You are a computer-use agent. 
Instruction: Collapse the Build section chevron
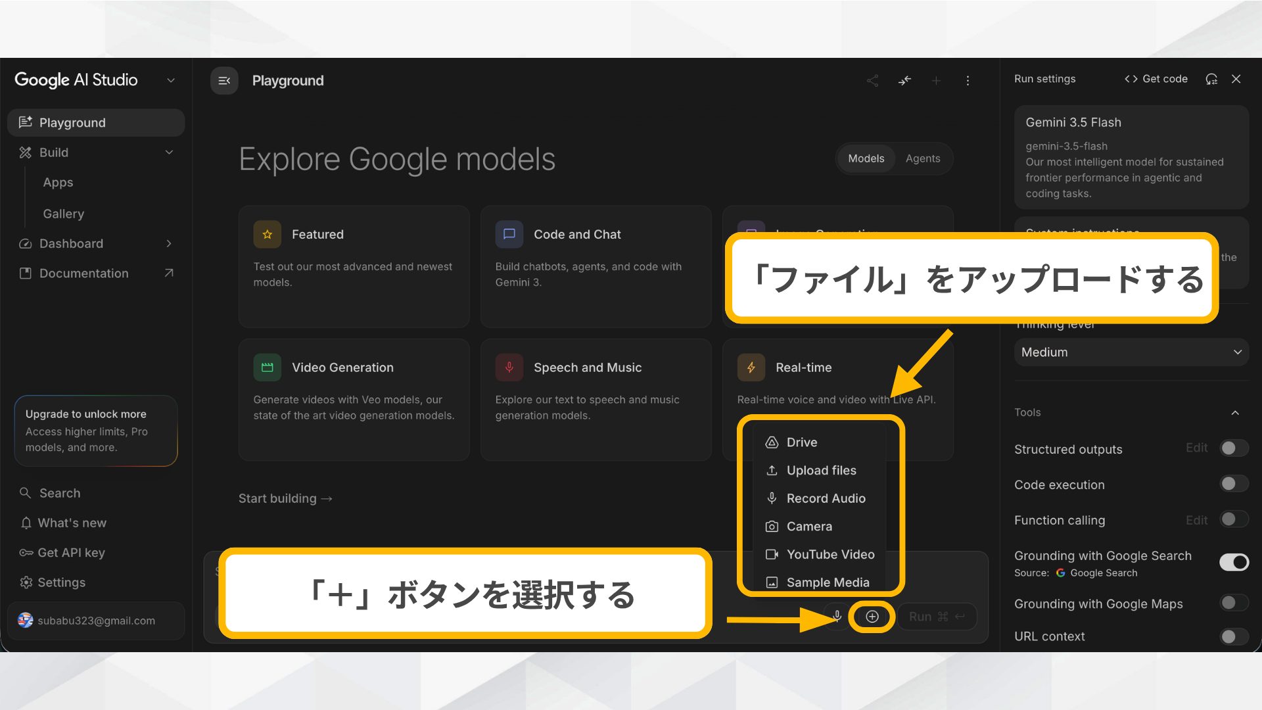pos(169,153)
